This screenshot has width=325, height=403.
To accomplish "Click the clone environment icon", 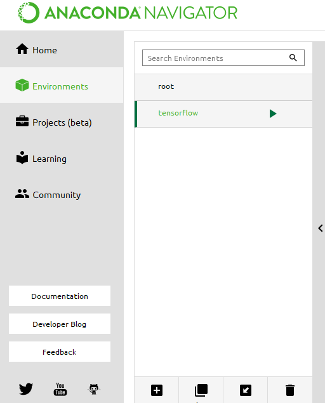I will click(x=201, y=390).
